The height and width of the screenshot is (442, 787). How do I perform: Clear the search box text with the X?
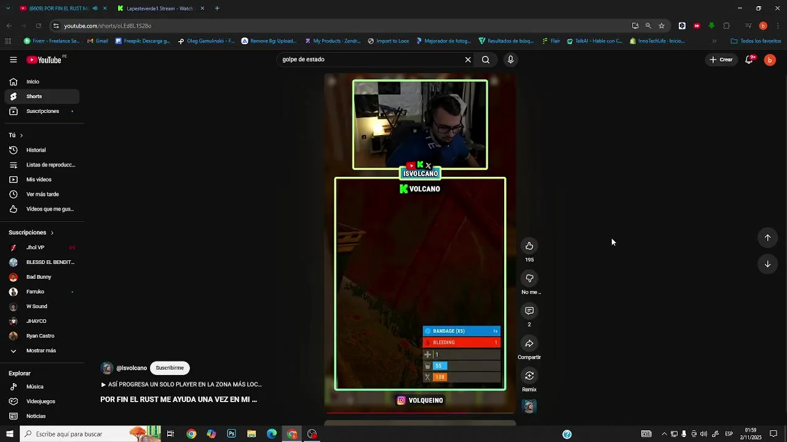click(468, 60)
